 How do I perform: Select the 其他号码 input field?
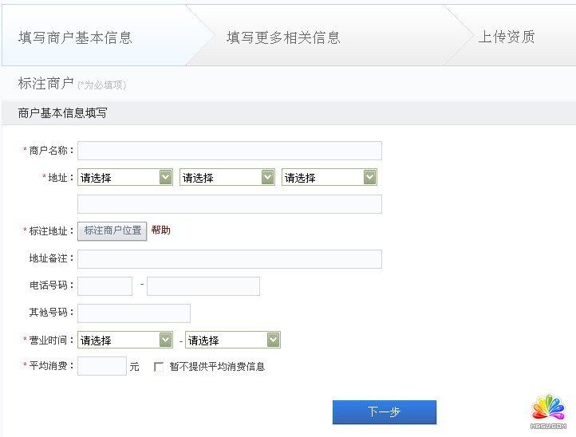tap(133, 313)
